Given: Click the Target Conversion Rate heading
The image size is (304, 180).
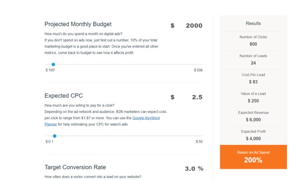Looking at the screenshot, I should pyautogui.click(x=75, y=167).
